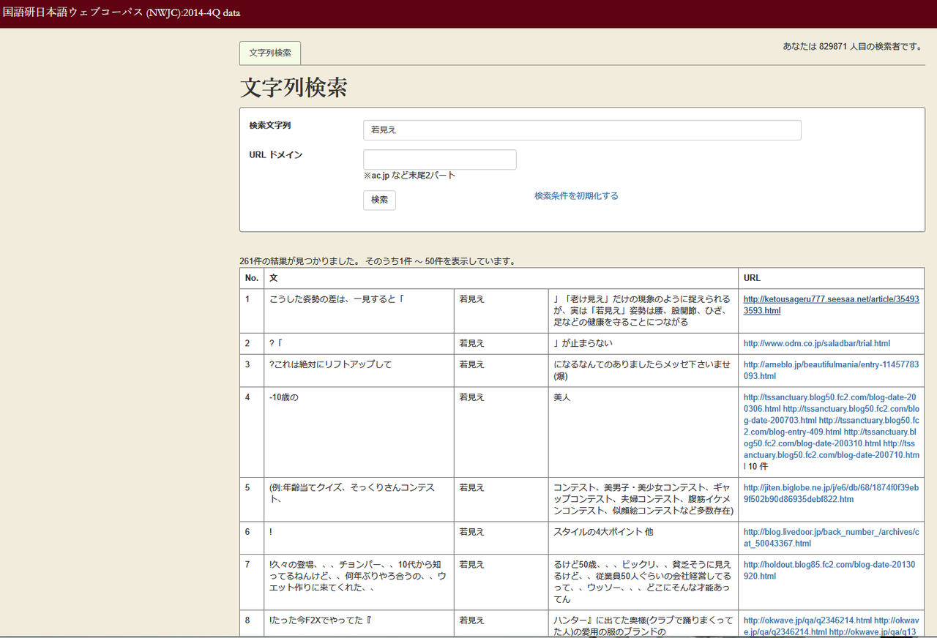Click the 検索 button
This screenshot has height=638, width=937.
(379, 200)
